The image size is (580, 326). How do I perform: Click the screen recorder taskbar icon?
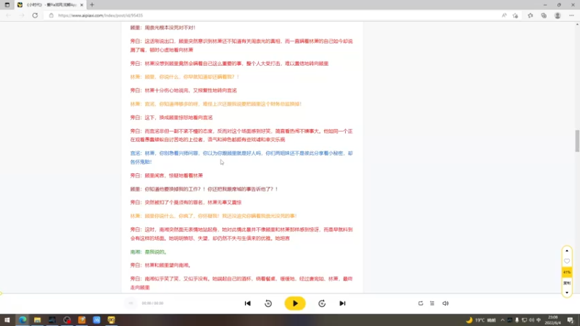click(67, 320)
